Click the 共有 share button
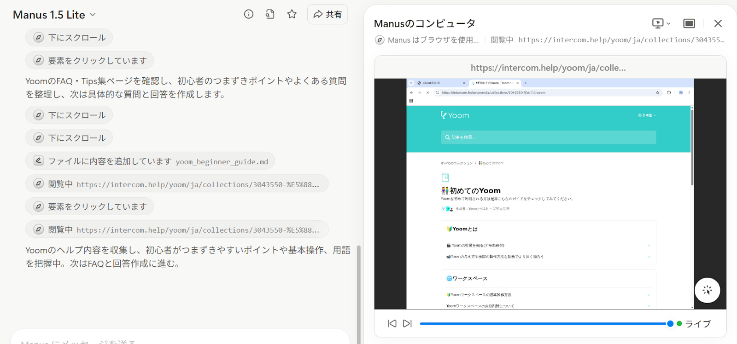 point(328,14)
